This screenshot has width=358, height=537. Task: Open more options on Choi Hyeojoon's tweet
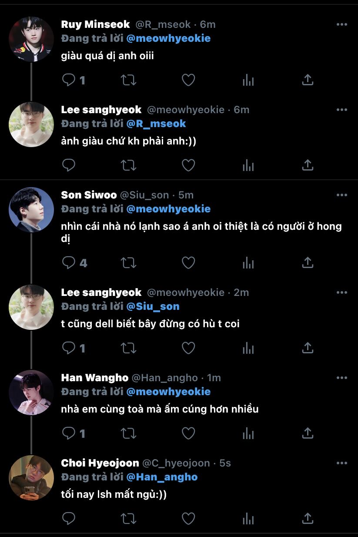(342, 463)
